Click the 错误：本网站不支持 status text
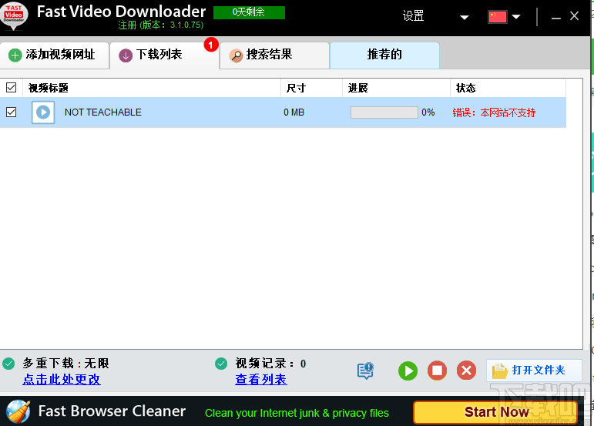The width and height of the screenshot is (594, 426). click(x=494, y=112)
